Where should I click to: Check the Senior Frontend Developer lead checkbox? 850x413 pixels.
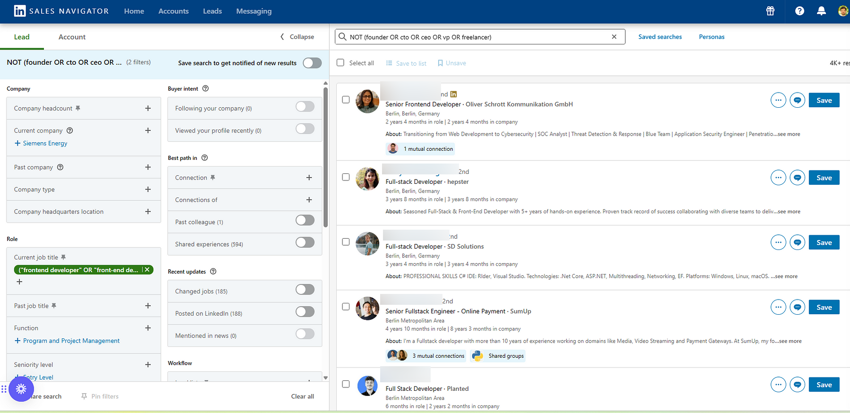pyautogui.click(x=346, y=100)
